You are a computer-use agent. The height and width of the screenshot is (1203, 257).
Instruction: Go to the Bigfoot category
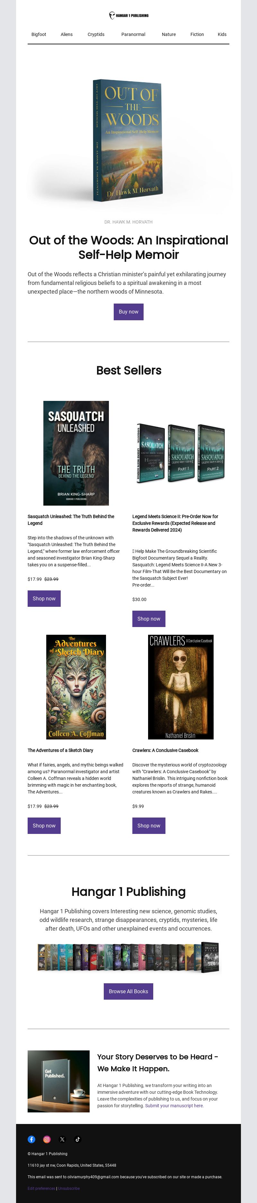coord(39,35)
